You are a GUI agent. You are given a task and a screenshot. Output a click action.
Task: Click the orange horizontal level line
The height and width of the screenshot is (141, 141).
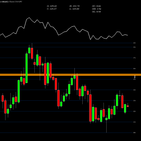pos(70,75)
